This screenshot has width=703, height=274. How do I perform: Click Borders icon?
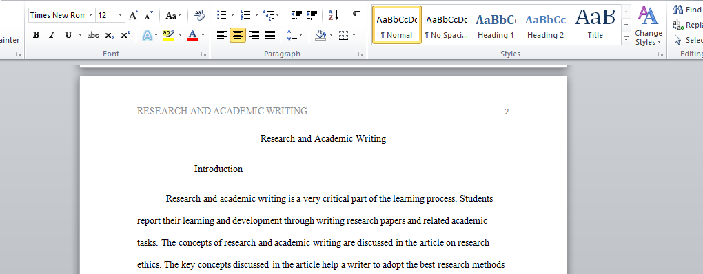344,35
